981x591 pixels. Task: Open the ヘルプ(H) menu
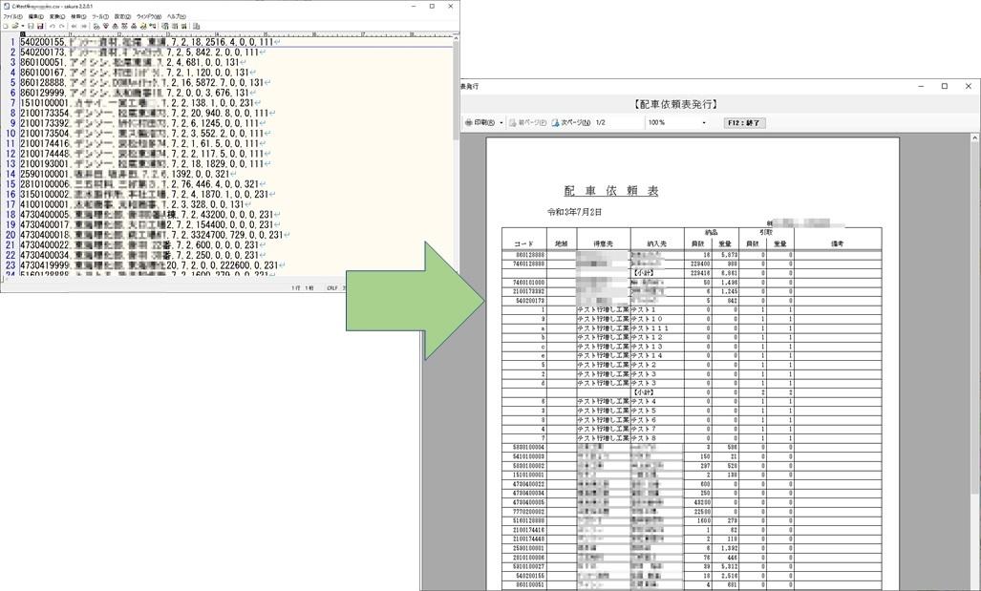pos(177,16)
